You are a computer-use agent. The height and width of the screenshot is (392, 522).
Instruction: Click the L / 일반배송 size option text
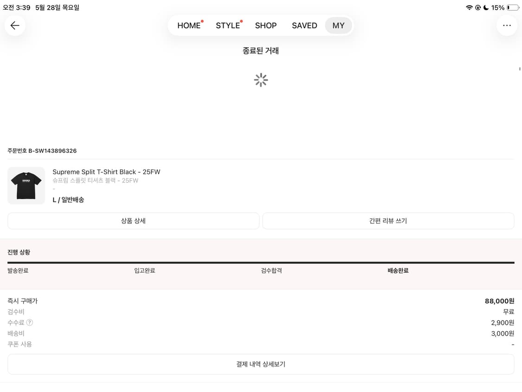click(68, 200)
